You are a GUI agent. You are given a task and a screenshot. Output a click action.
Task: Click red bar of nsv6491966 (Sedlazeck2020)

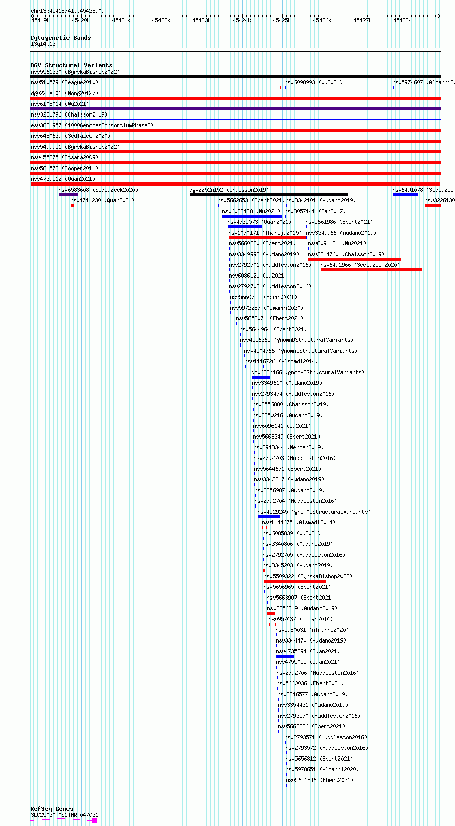pos(371,270)
